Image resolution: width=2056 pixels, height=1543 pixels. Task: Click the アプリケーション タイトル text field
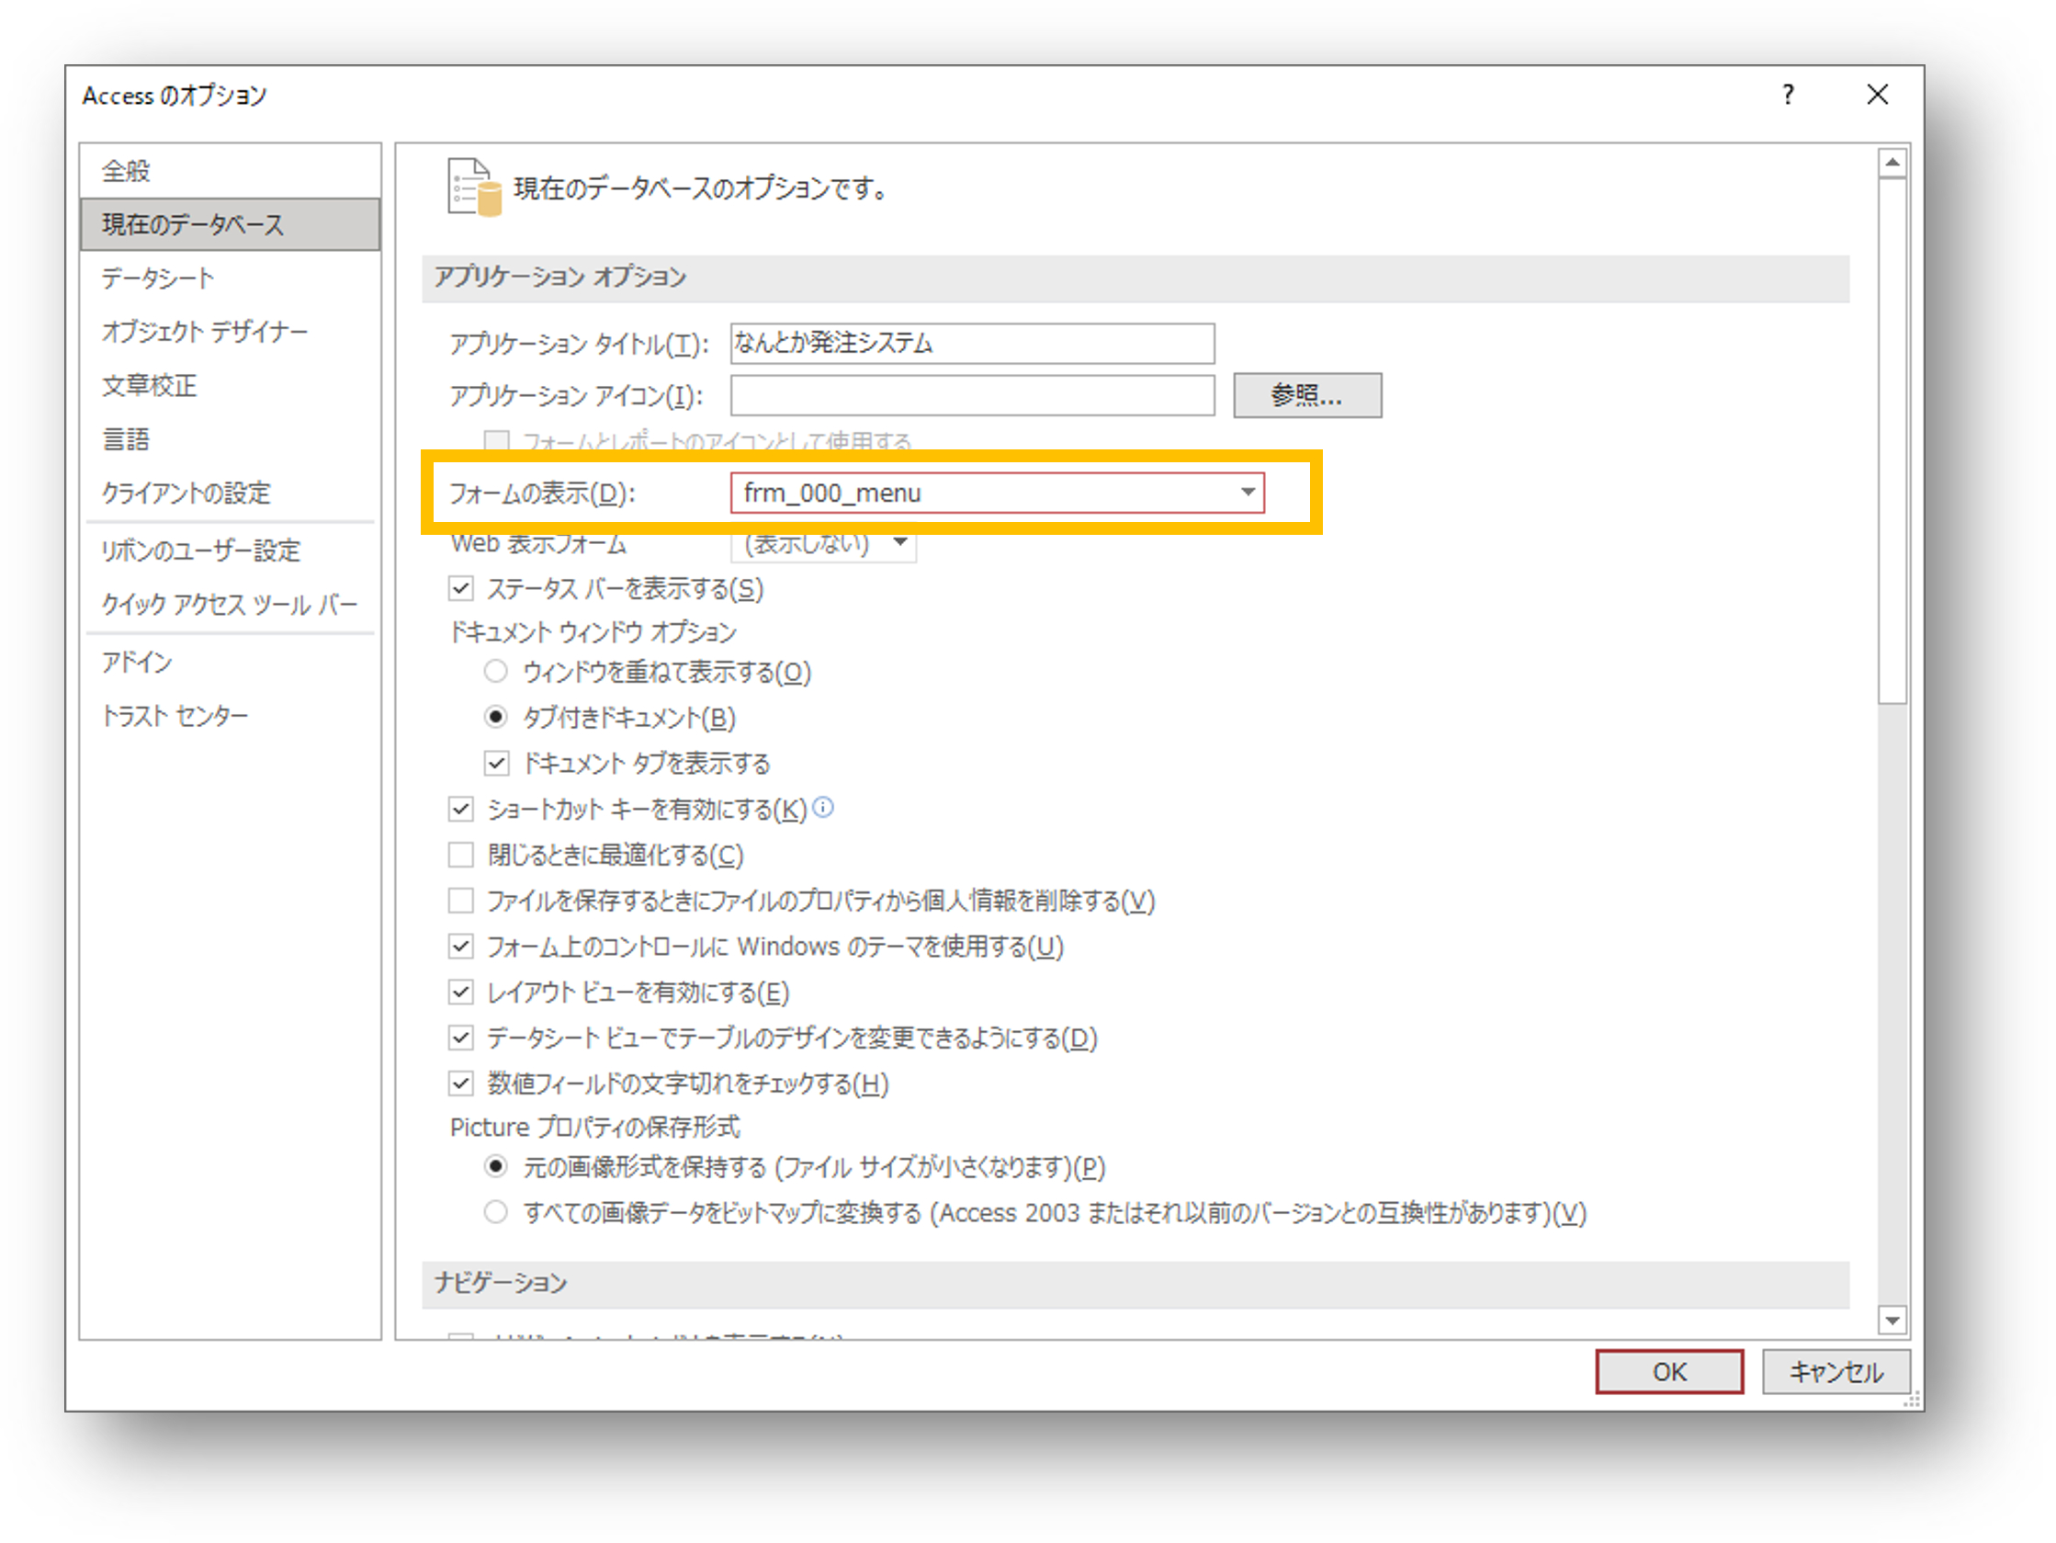(x=972, y=343)
